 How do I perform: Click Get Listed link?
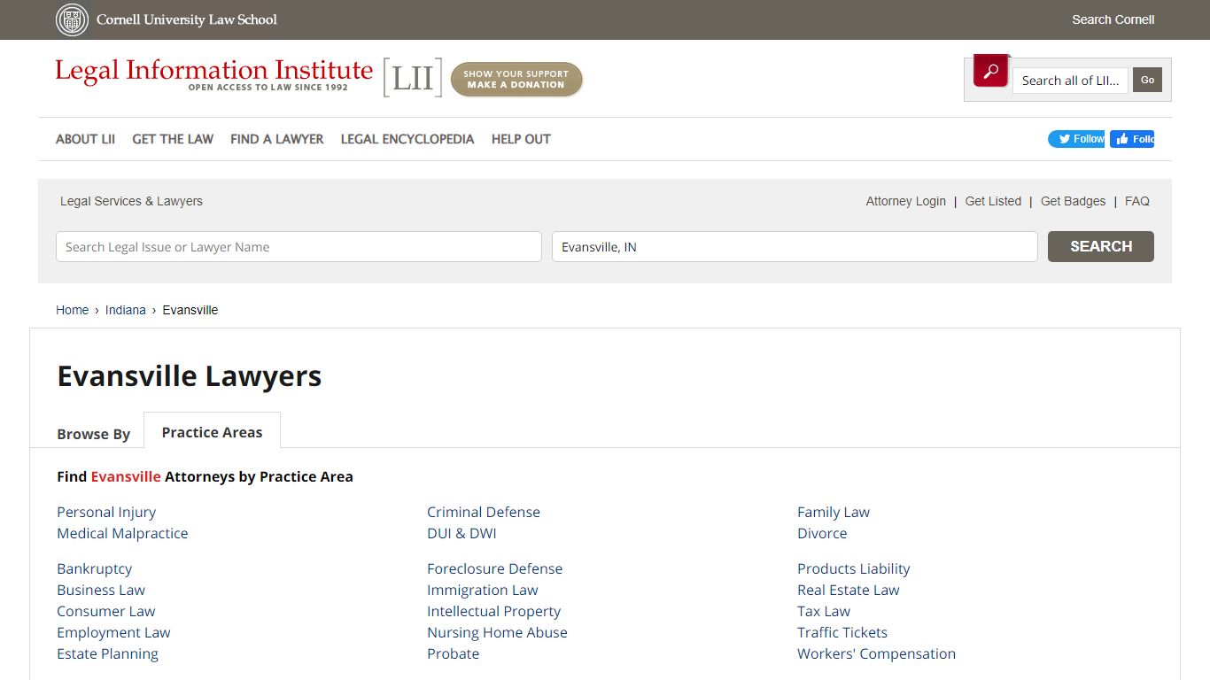coord(993,201)
